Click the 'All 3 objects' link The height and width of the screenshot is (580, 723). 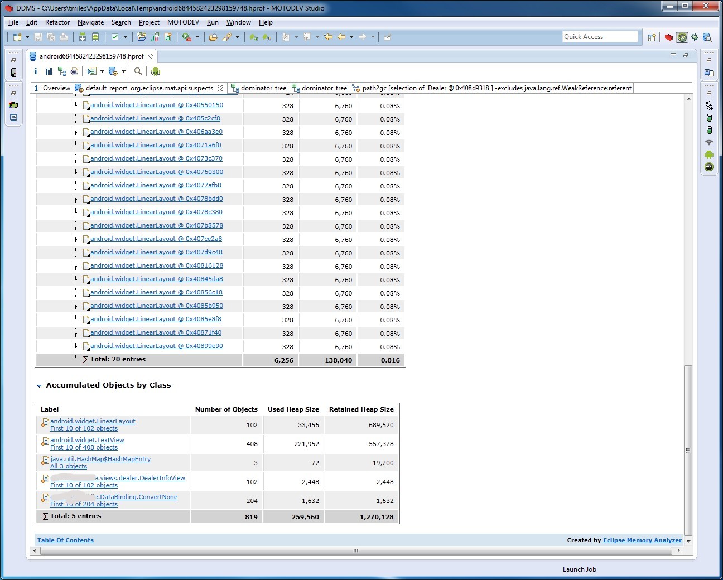click(x=69, y=466)
